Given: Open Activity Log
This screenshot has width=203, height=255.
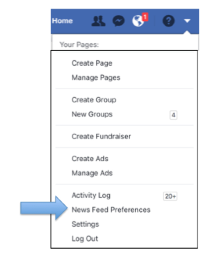Looking at the screenshot, I should click(x=91, y=195).
